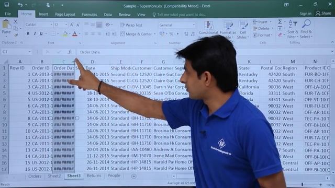Open the Calibri font name dropdown
The image size is (335, 188).
[x=51, y=25]
